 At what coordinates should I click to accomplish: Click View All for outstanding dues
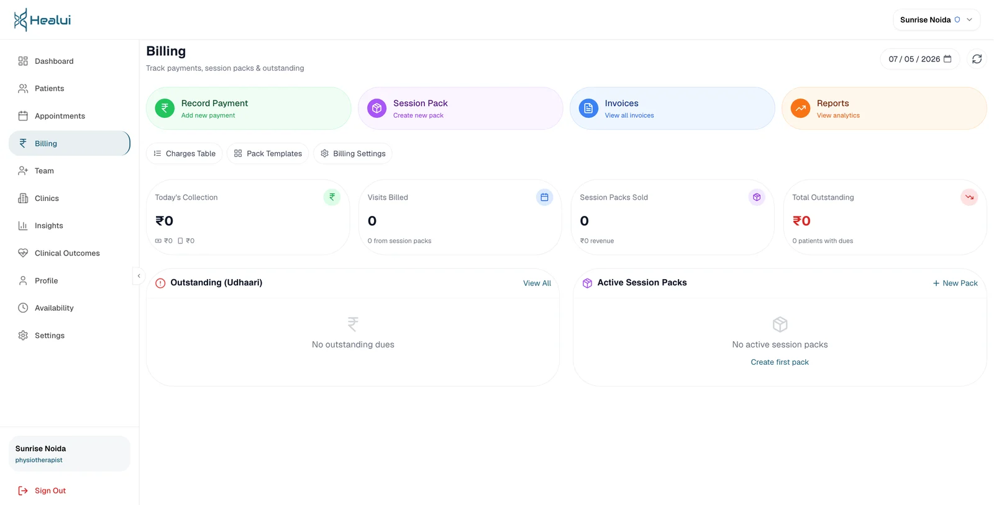(537, 284)
